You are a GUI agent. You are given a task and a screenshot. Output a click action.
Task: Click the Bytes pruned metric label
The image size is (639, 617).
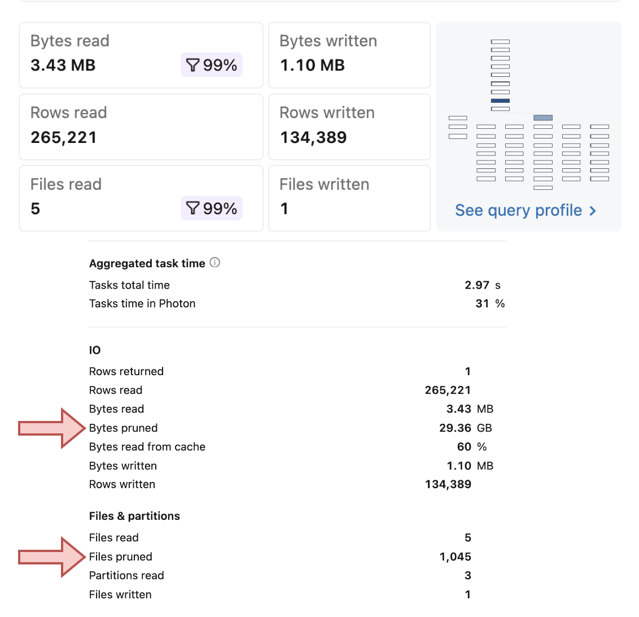pyautogui.click(x=123, y=428)
